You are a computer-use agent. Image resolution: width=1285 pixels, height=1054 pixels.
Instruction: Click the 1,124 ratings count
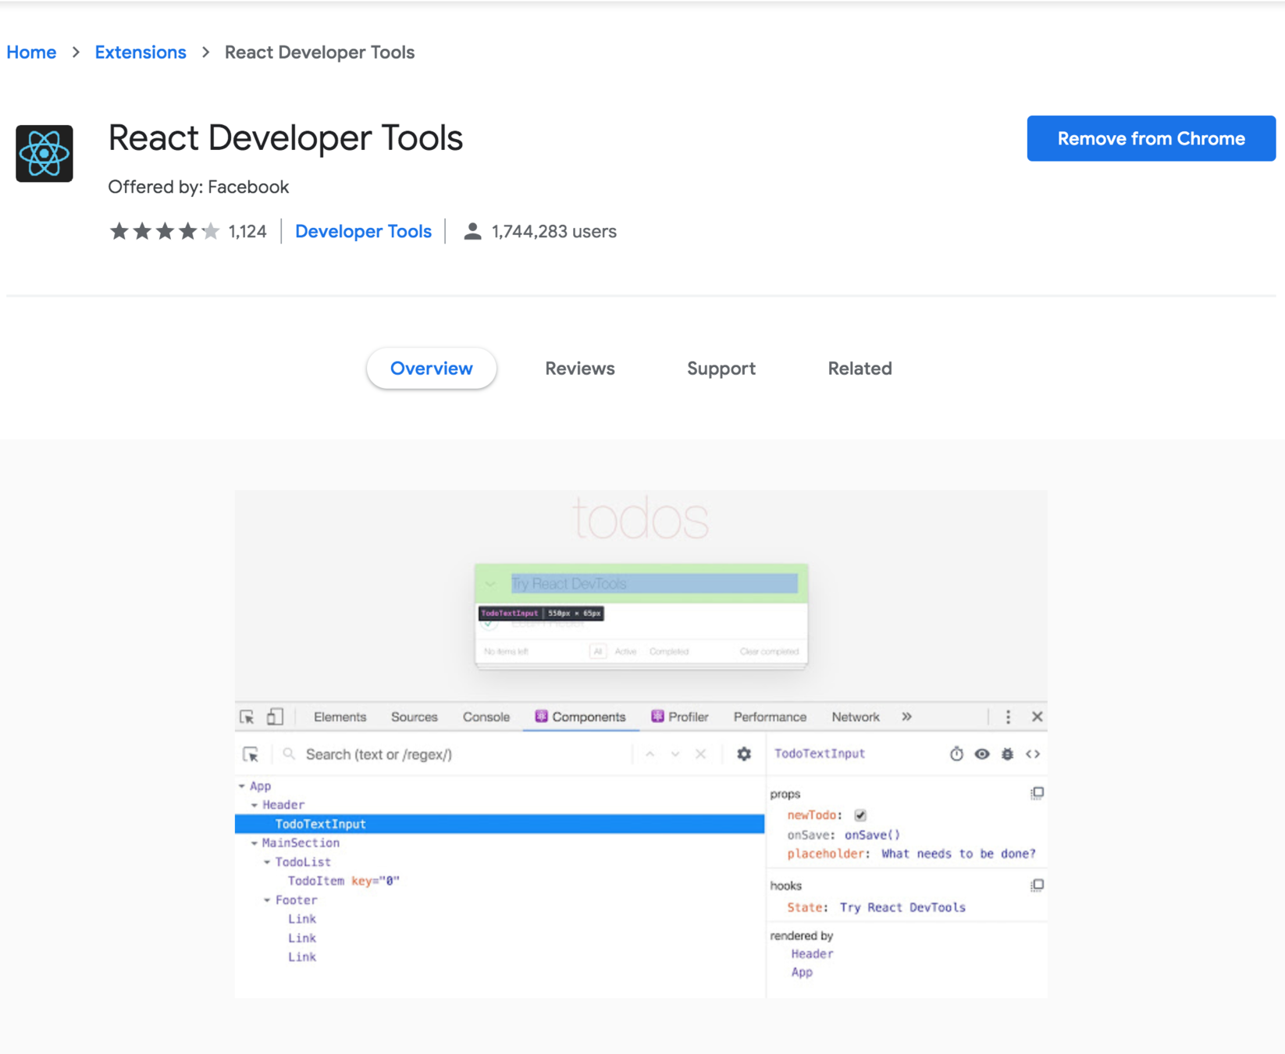[x=247, y=232]
